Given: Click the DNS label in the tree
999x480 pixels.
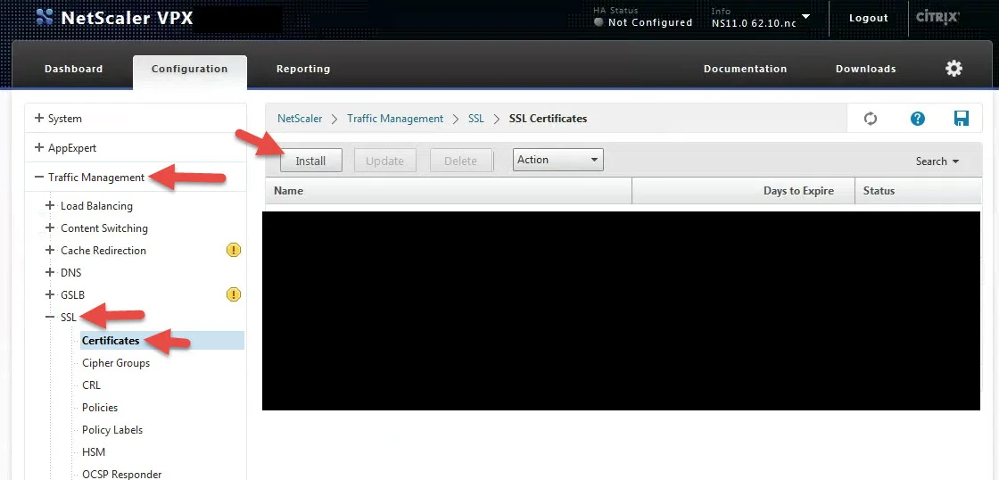Looking at the screenshot, I should (x=70, y=272).
